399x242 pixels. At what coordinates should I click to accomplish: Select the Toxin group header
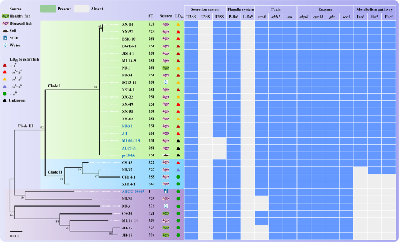(275, 9)
